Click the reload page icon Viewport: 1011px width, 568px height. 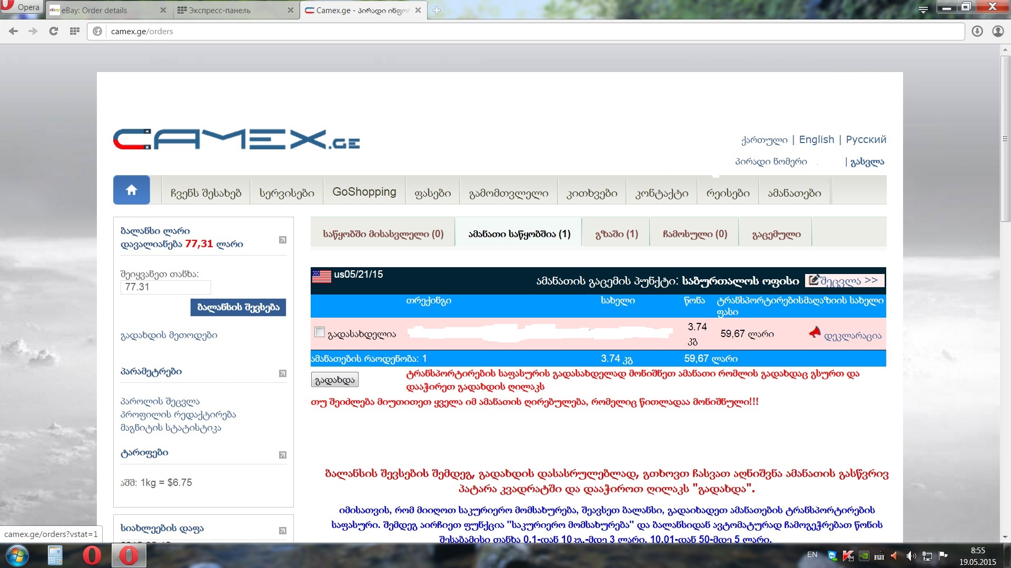(x=53, y=31)
